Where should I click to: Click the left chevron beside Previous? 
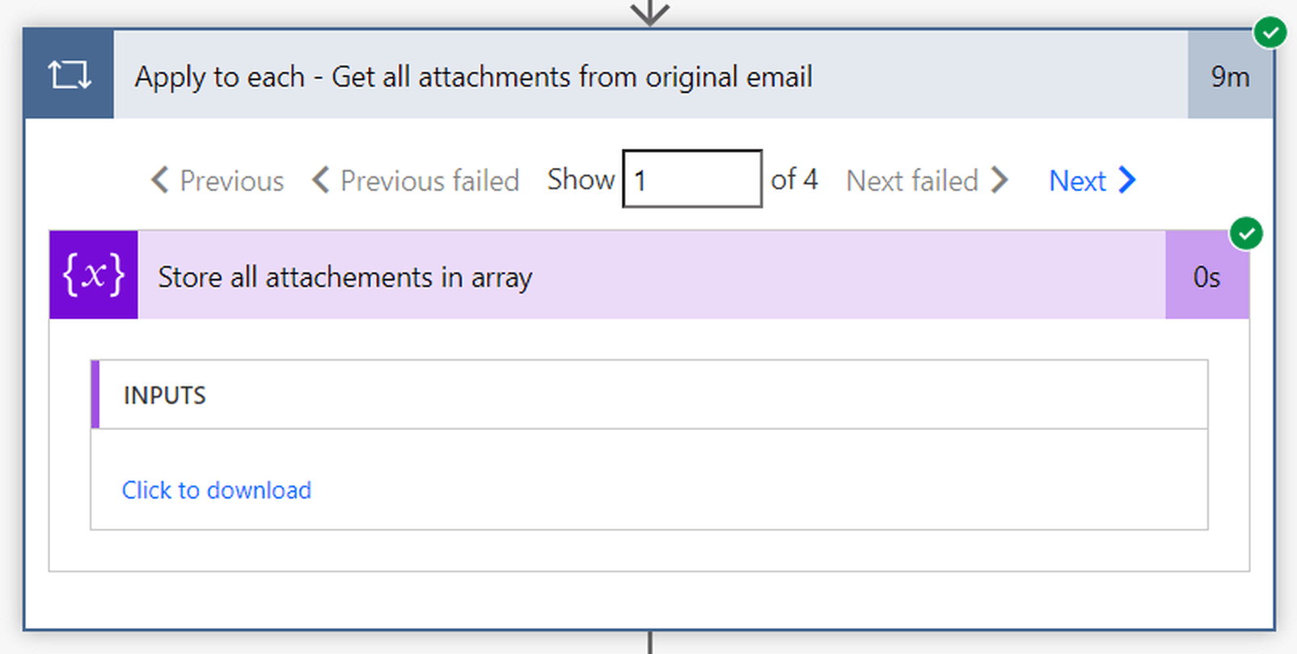160,179
